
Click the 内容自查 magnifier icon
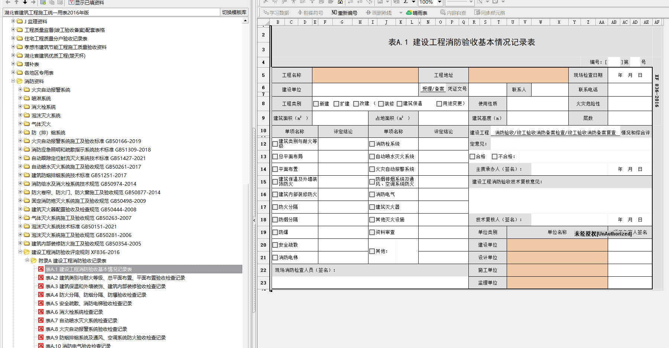[443, 12]
